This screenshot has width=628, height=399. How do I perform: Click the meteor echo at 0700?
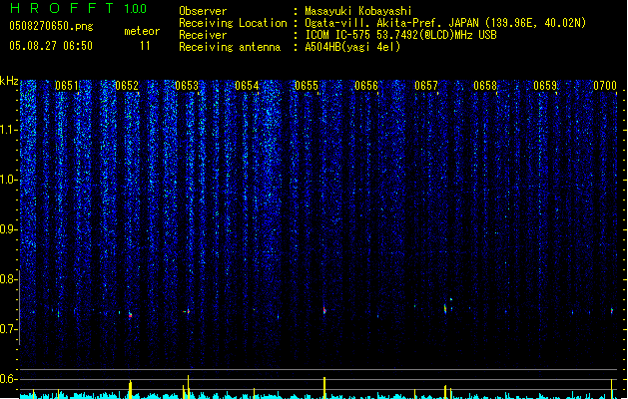pos(612,310)
